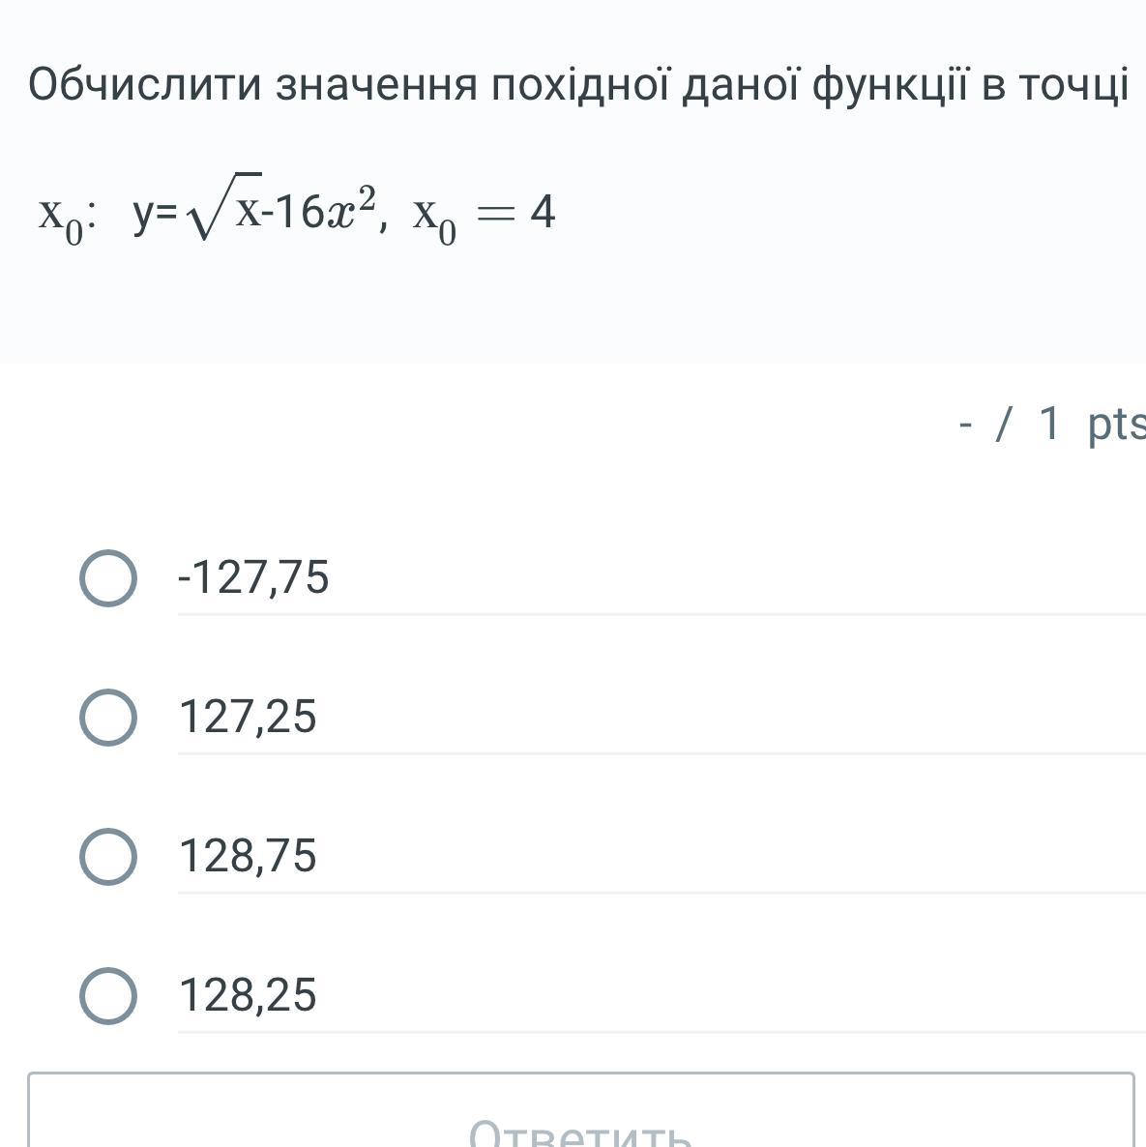The height and width of the screenshot is (1147, 1146).
Task: Click the 16x² term in the formula
Action: click(324, 212)
